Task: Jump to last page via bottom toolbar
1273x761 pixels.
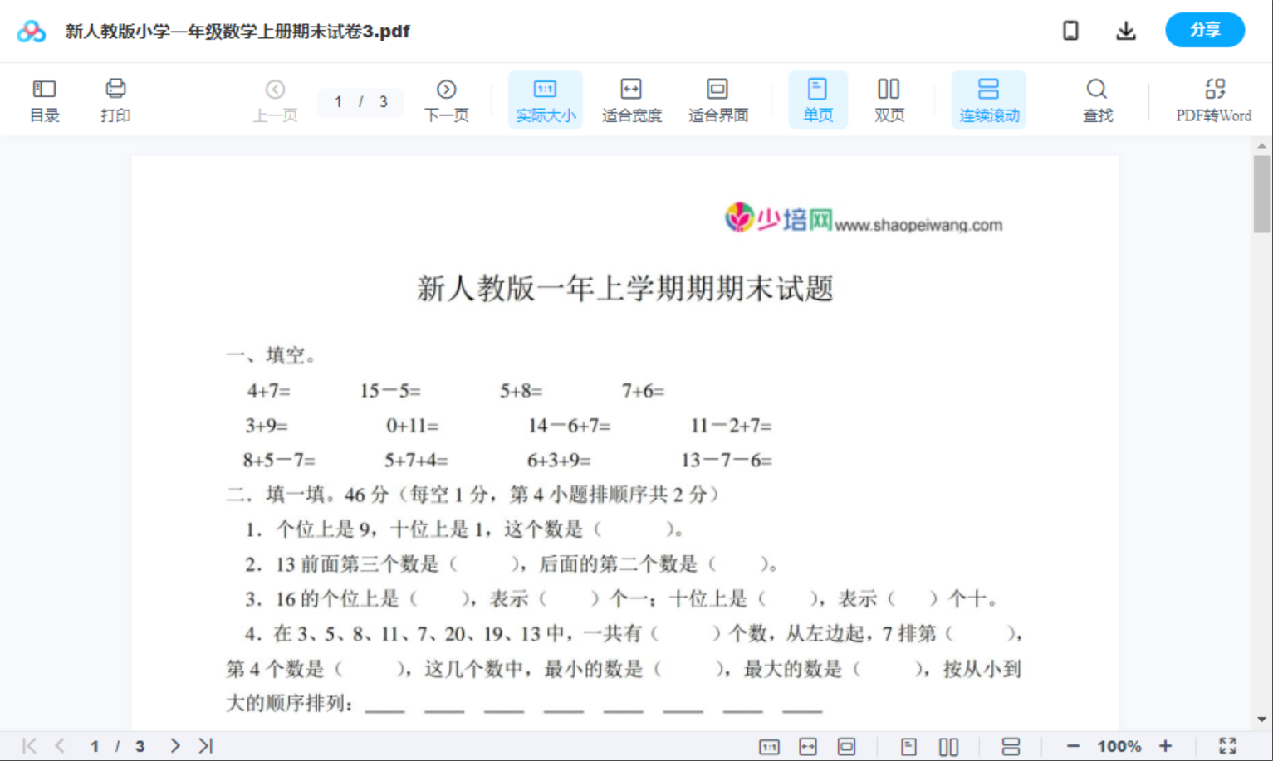Action: [204, 745]
